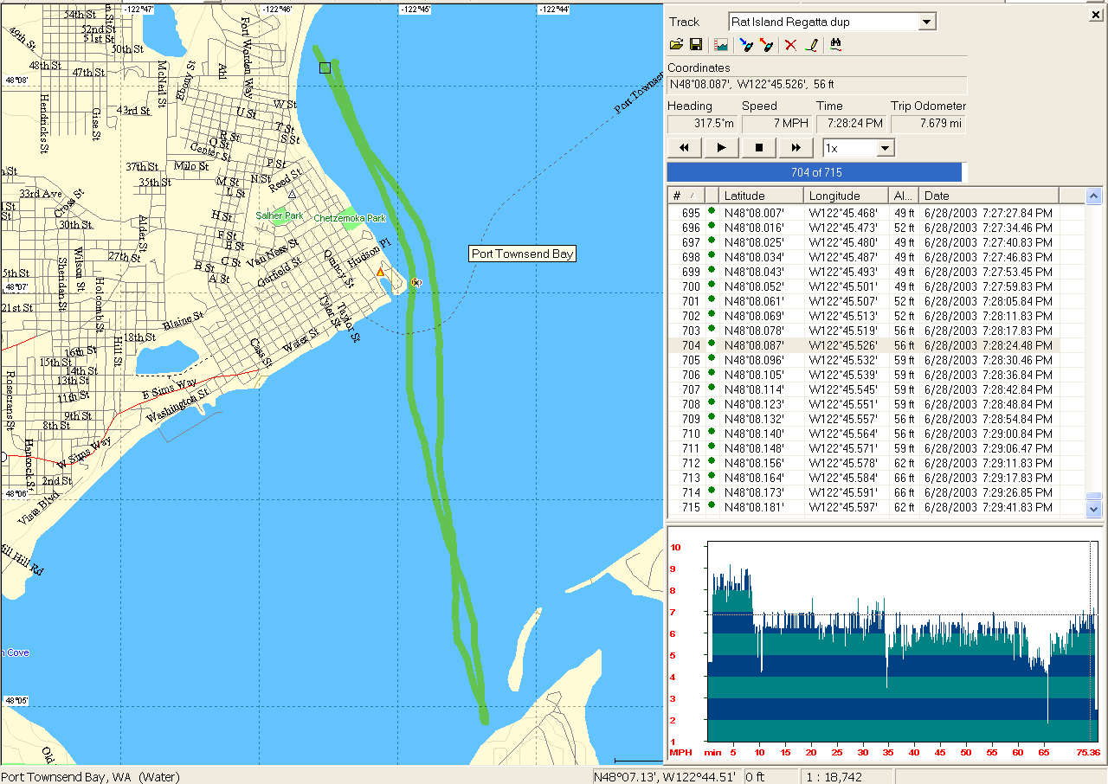Open the 1x playback speed dropdown

[x=884, y=148]
